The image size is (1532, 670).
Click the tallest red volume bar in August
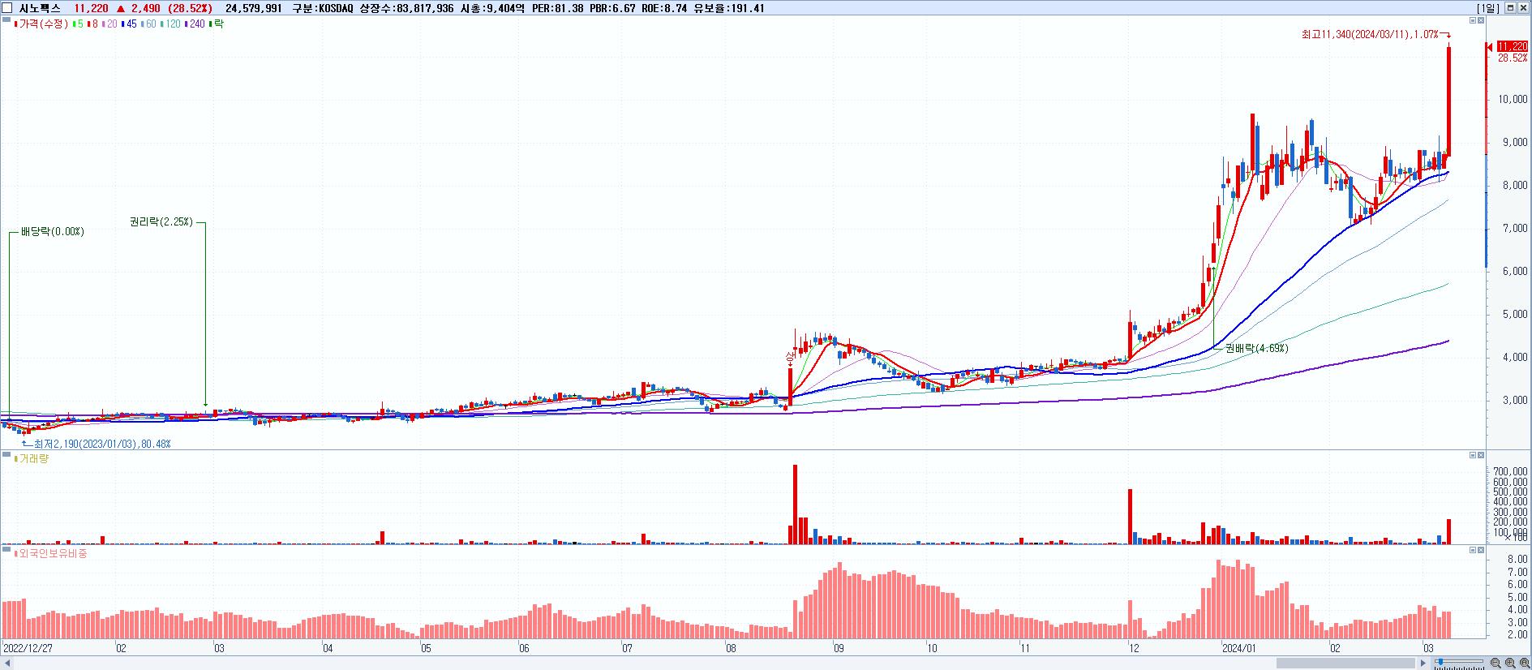point(795,504)
